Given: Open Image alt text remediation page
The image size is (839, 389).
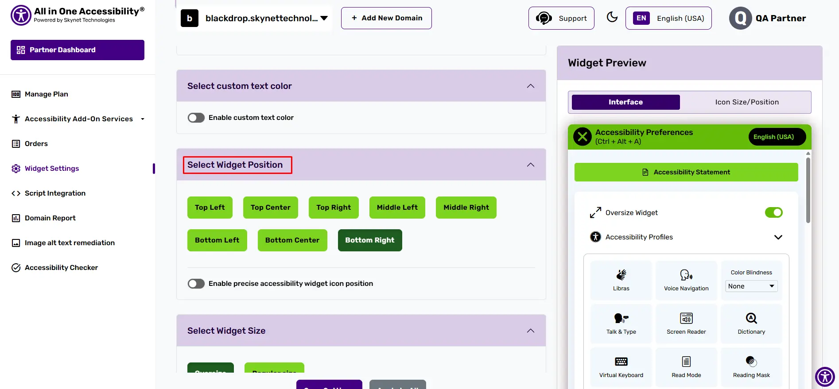Looking at the screenshot, I should (x=70, y=243).
